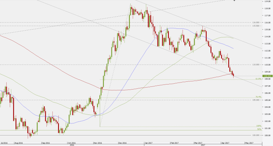The height and width of the screenshot is (146, 273).
Task: Click the 116.000 horizontal level label
Action: [x=256, y=23]
